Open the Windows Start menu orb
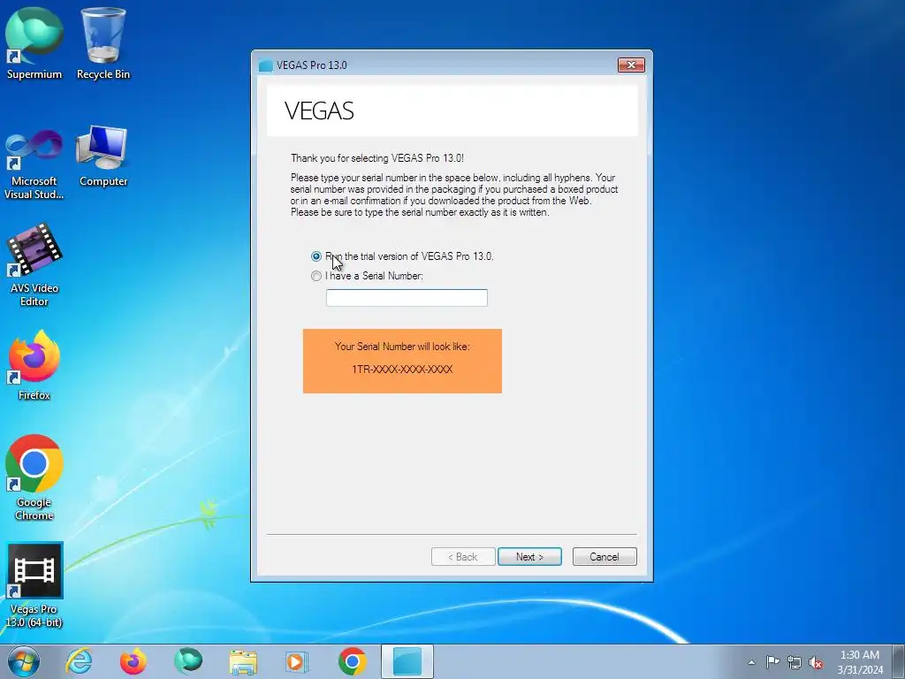905x679 pixels. coord(24,661)
